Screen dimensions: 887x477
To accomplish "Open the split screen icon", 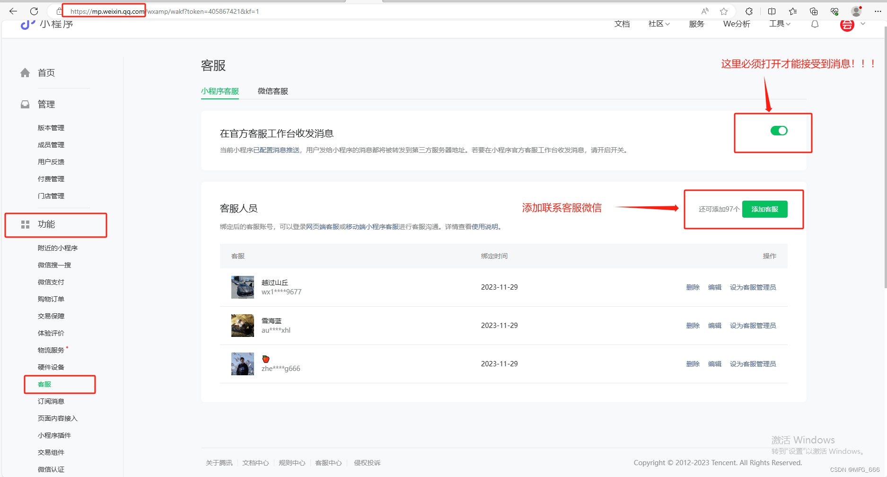I will [x=772, y=11].
